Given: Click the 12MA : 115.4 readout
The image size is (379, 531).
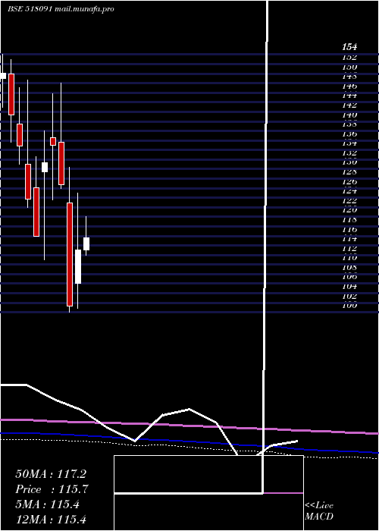Looking at the screenshot, I should [x=51, y=520].
